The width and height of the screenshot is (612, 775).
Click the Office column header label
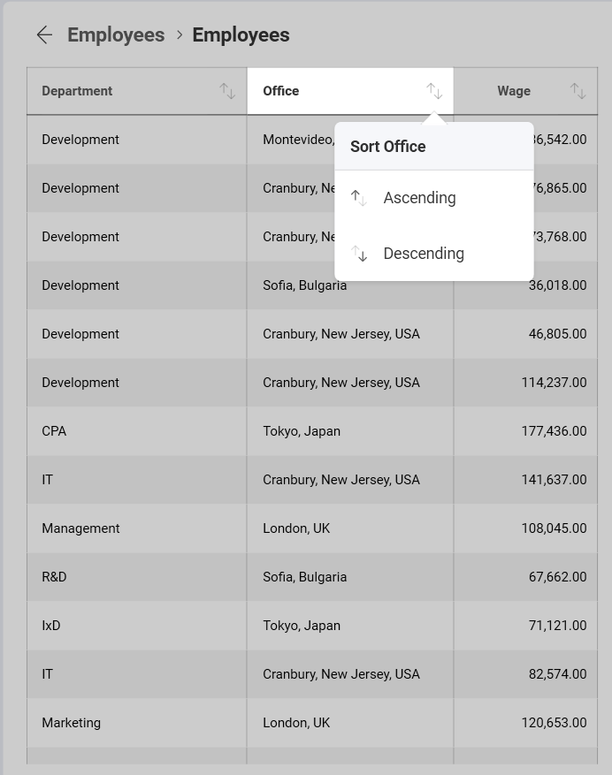(x=281, y=91)
